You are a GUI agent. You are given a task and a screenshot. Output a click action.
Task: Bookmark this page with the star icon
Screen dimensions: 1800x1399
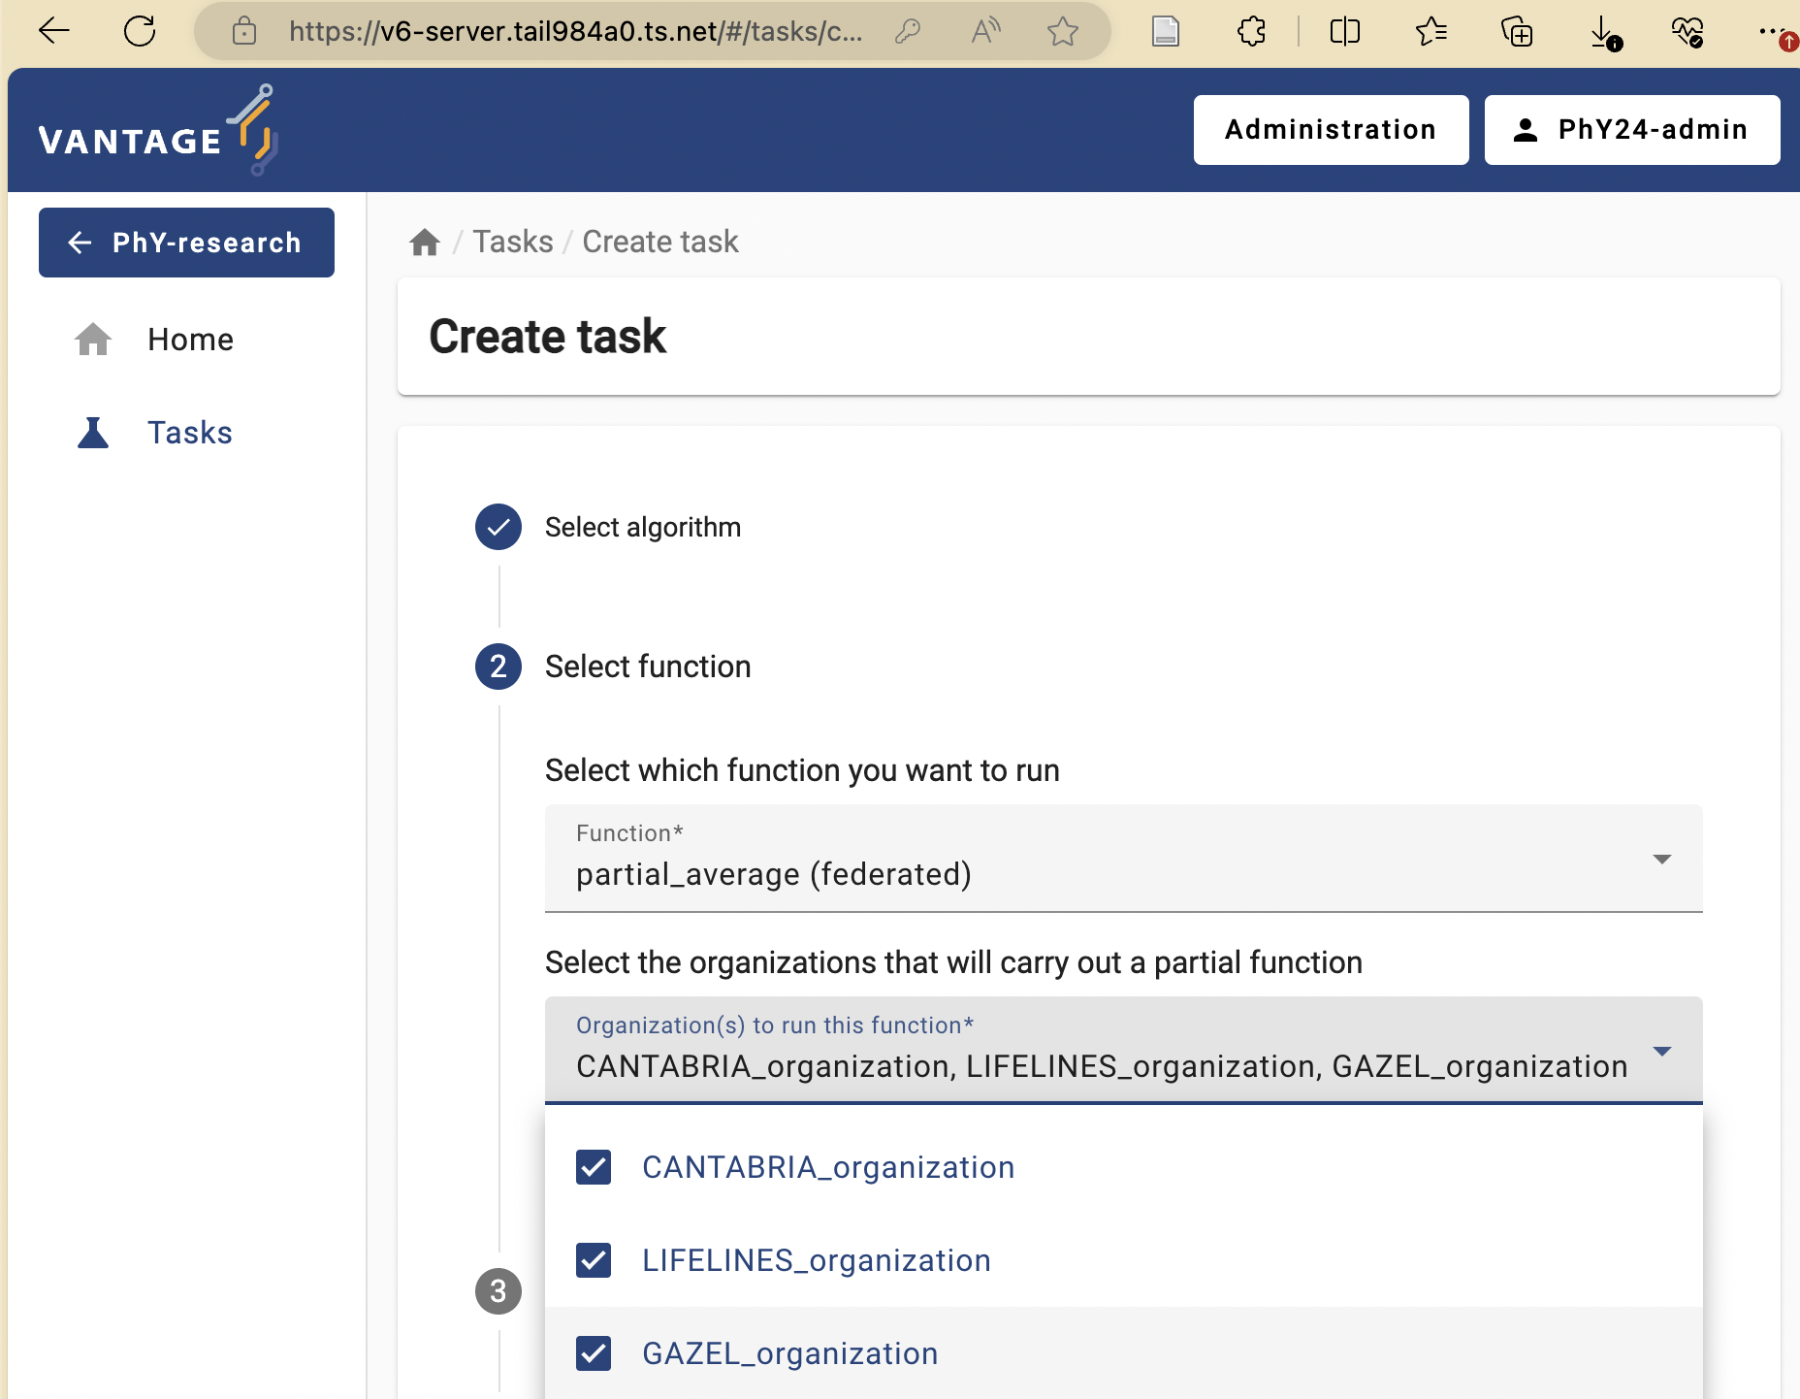pyautogui.click(x=1063, y=32)
